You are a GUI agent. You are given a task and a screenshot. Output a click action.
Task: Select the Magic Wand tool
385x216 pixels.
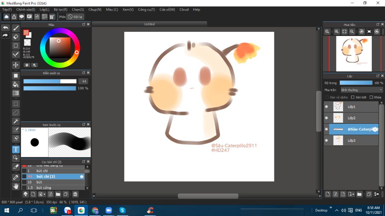point(16,121)
